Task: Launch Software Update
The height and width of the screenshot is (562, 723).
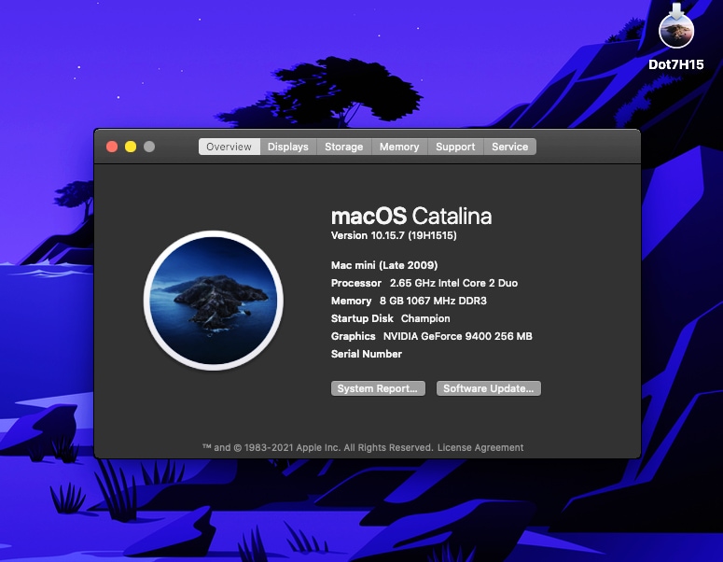Action: tap(489, 388)
